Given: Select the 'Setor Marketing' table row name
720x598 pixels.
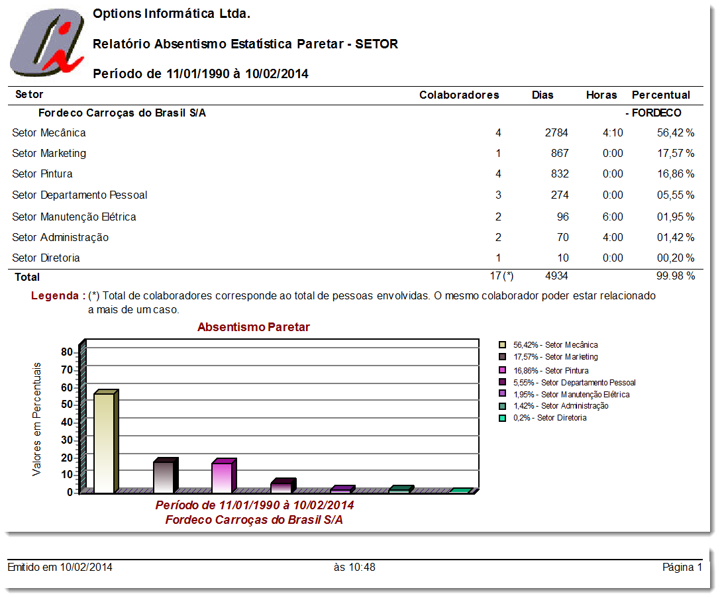Looking at the screenshot, I should point(49,153).
